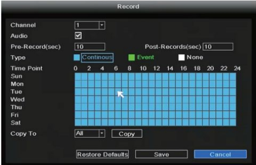Select the white None color swatch
Viewport: 256px width, 165px height.
pyautogui.click(x=181, y=57)
